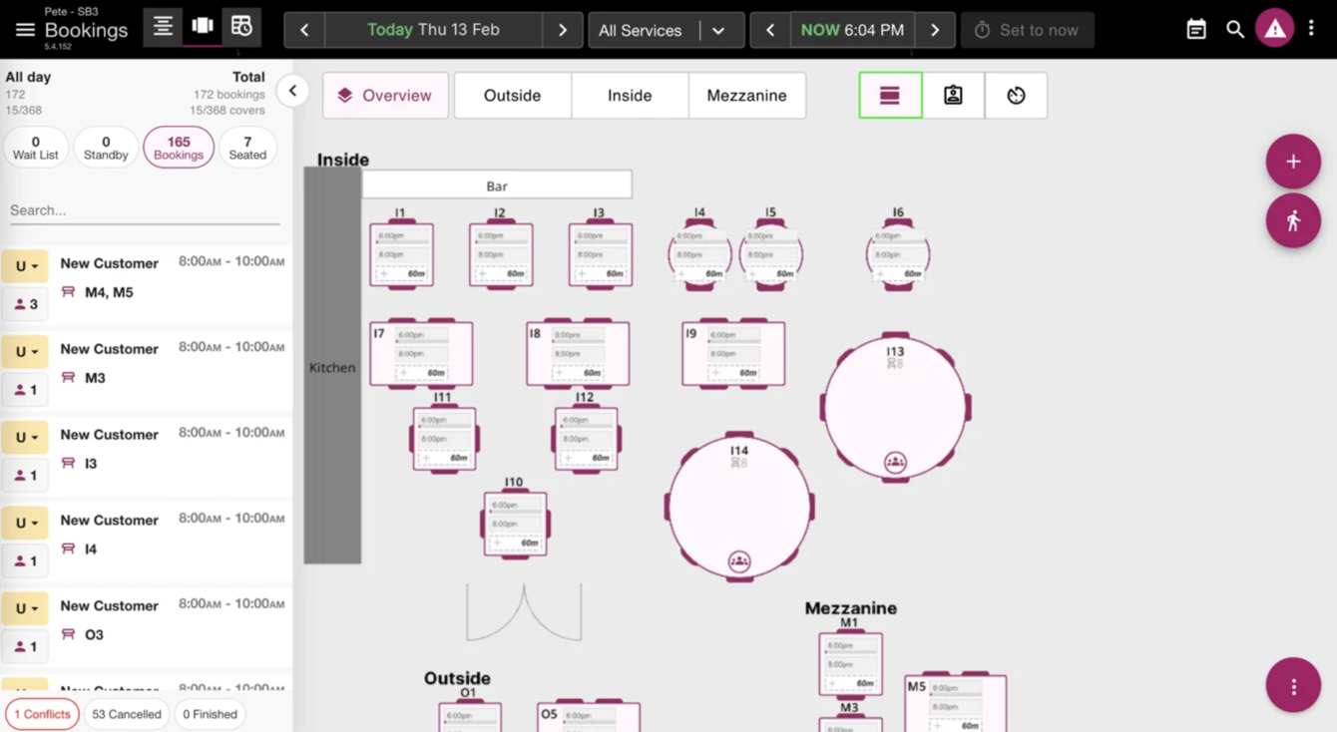Toggle the table bookings list display mode
This screenshot has width=1337, height=732.
890,96
